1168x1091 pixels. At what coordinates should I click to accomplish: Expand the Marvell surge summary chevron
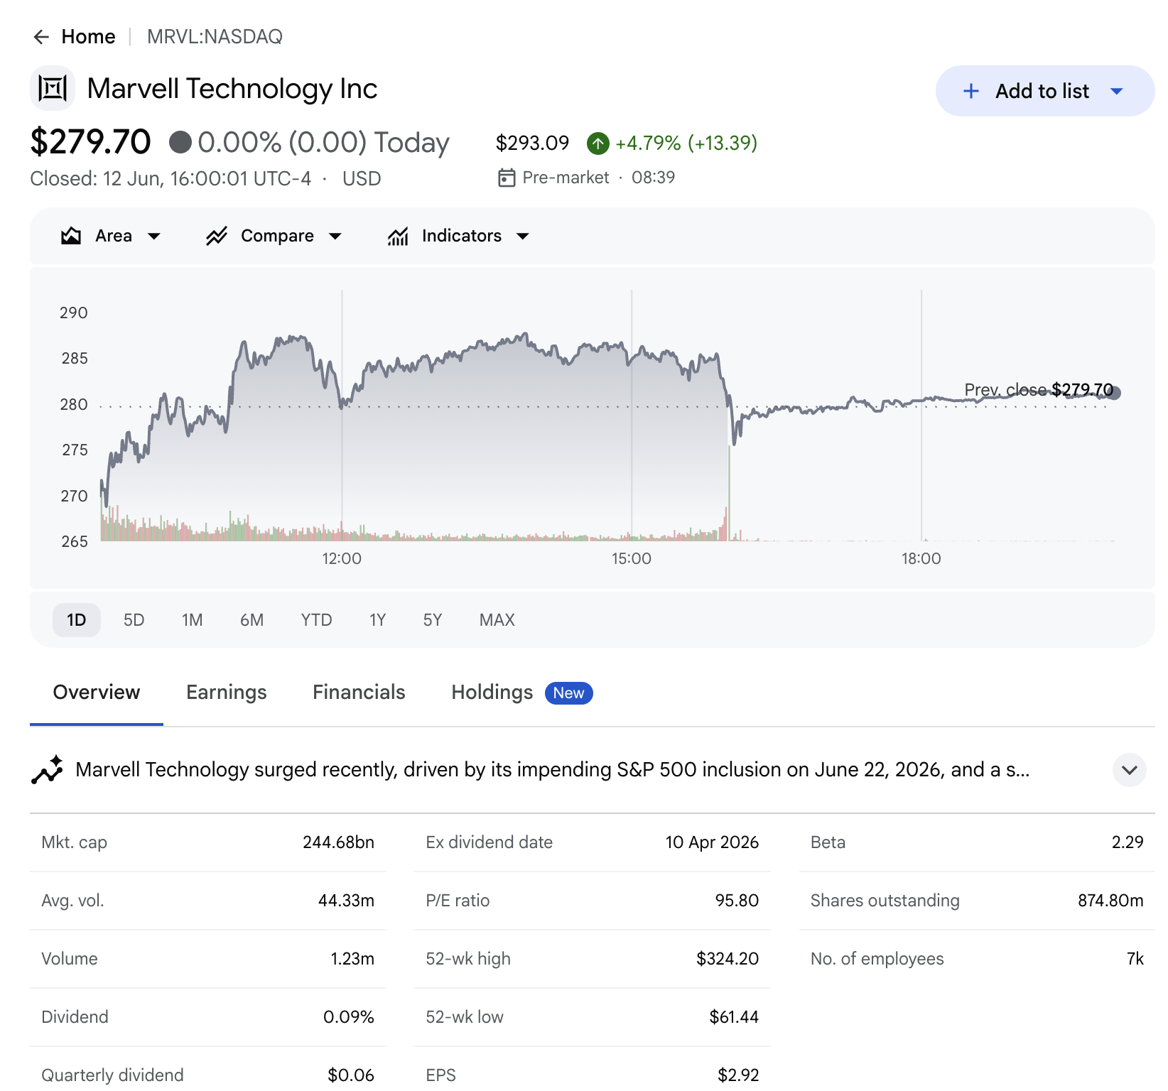point(1130,770)
